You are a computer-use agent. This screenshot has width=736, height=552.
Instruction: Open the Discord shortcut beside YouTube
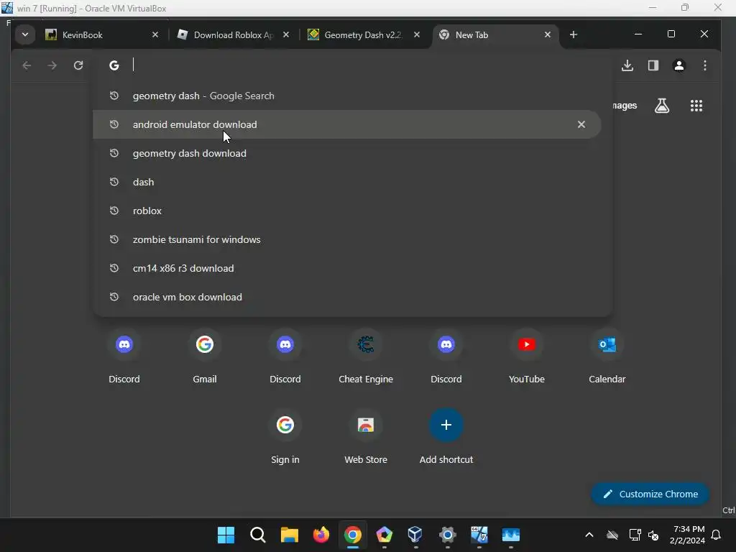pyautogui.click(x=446, y=356)
